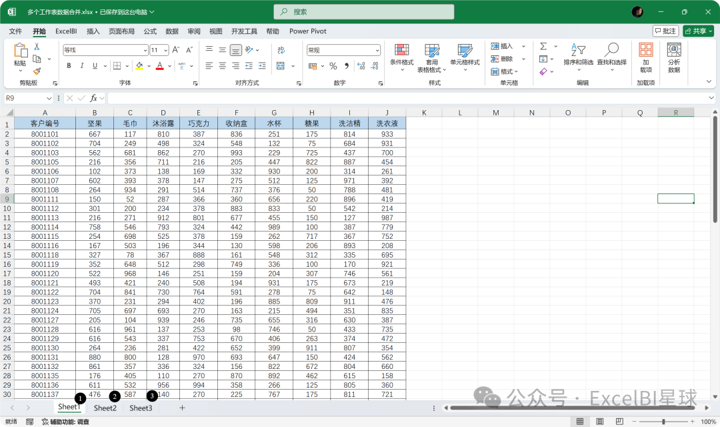Click the decrease font size icon
This screenshot has height=427, width=720.
(189, 49)
